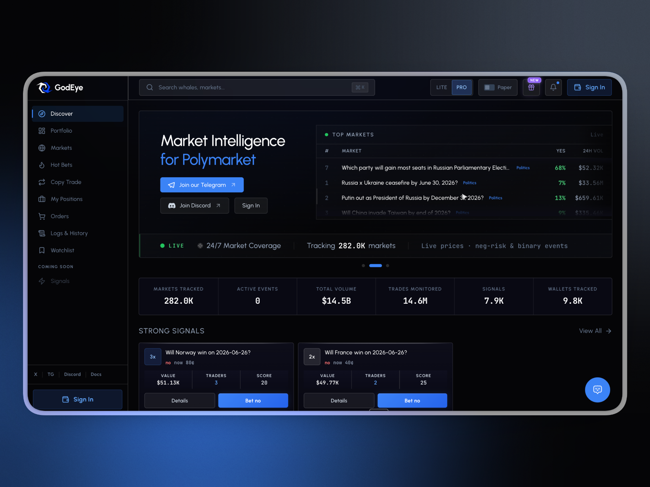Open the Markets section
Image resolution: width=650 pixels, height=487 pixels.
(x=78, y=148)
